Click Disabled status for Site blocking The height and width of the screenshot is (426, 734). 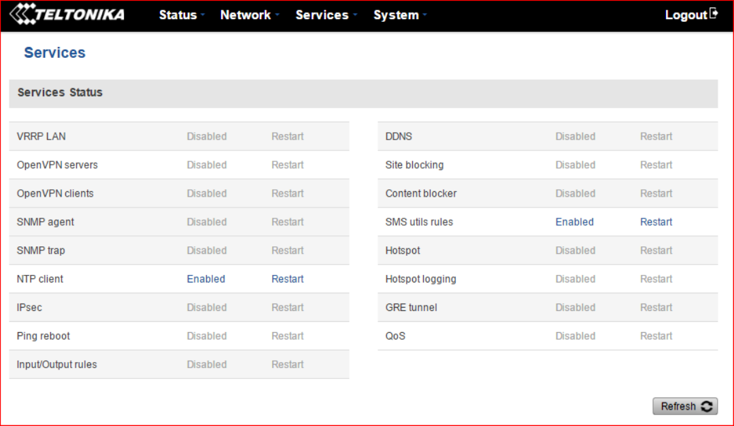pos(575,165)
